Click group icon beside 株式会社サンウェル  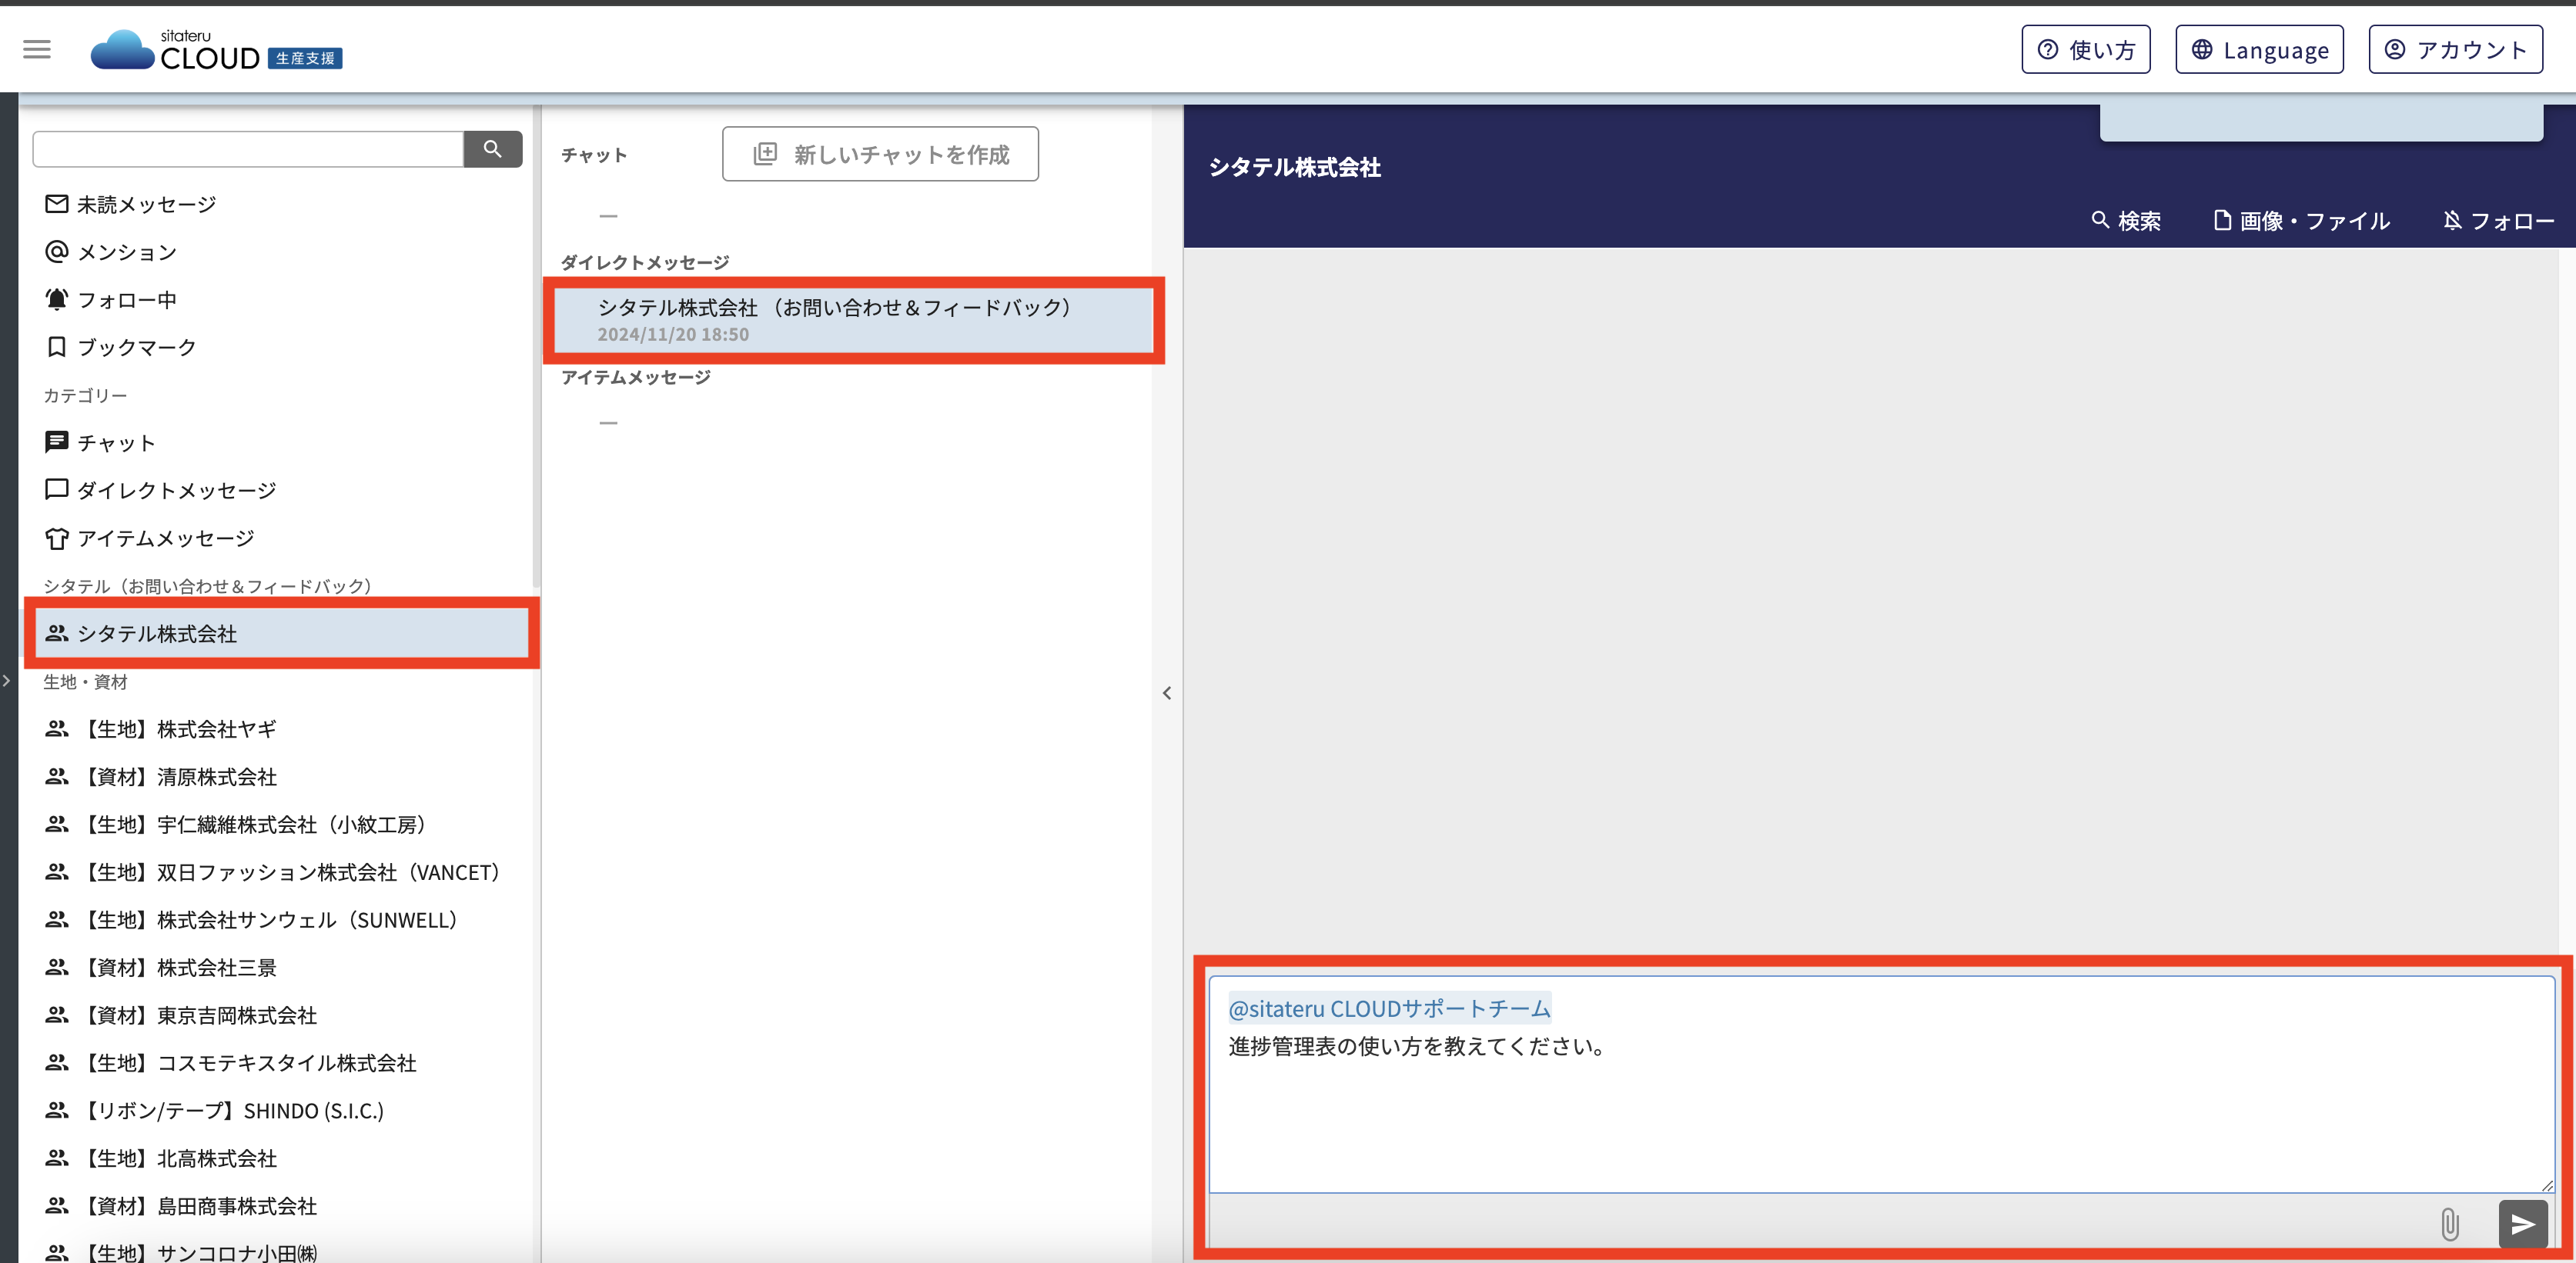click(57, 919)
